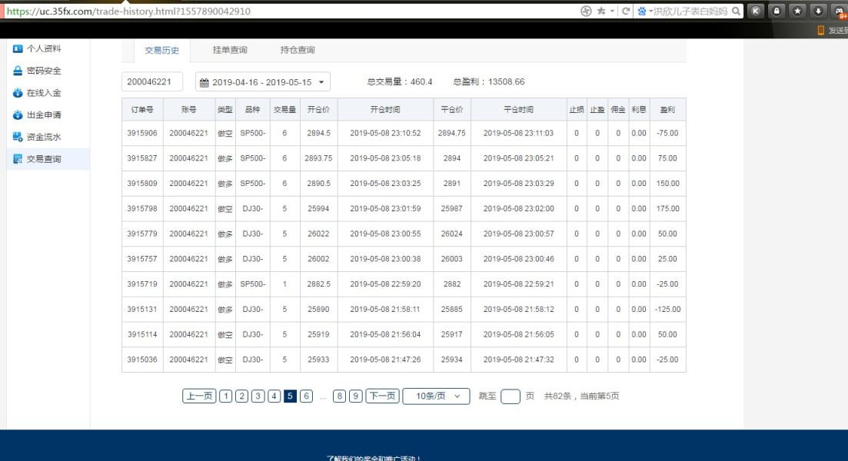Open the Baidu search engine selector arrow
Screen dimensions: 848x461
click(x=650, y=12)
